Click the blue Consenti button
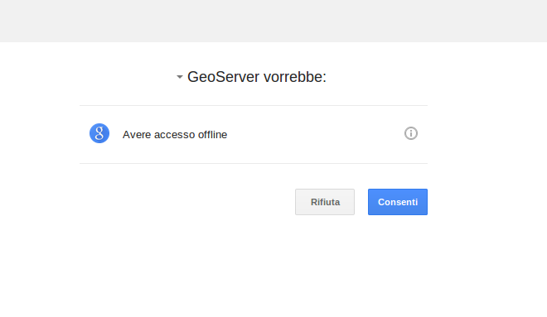Image resolution: width=547 pixels, height=317 pixels. pos(398,202)
